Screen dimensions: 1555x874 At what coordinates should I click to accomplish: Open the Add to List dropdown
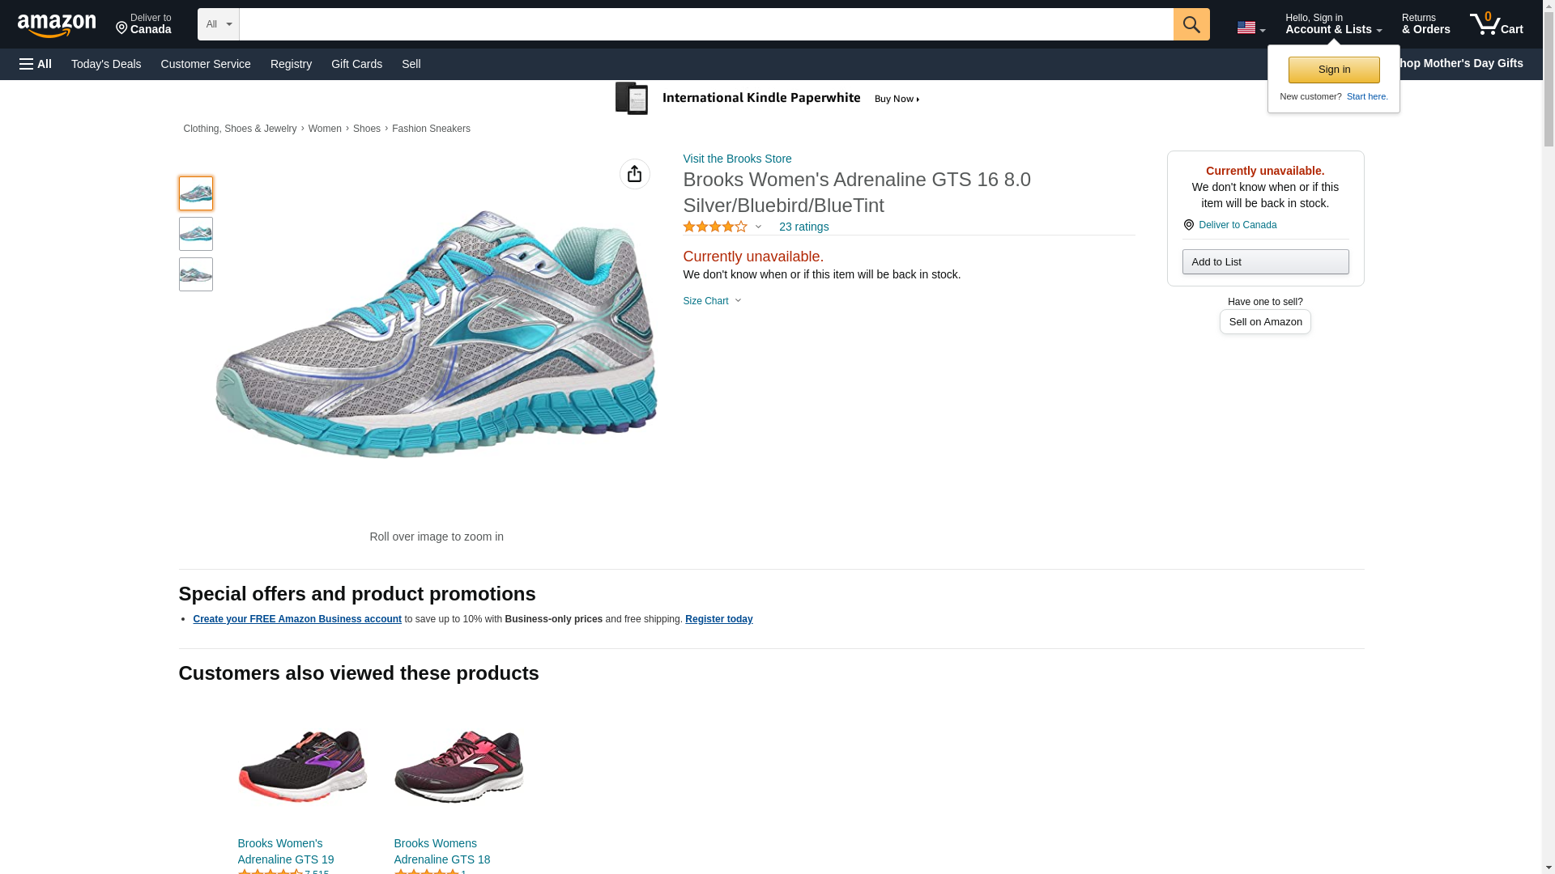pyautogui.click(x=1264, y=262)
